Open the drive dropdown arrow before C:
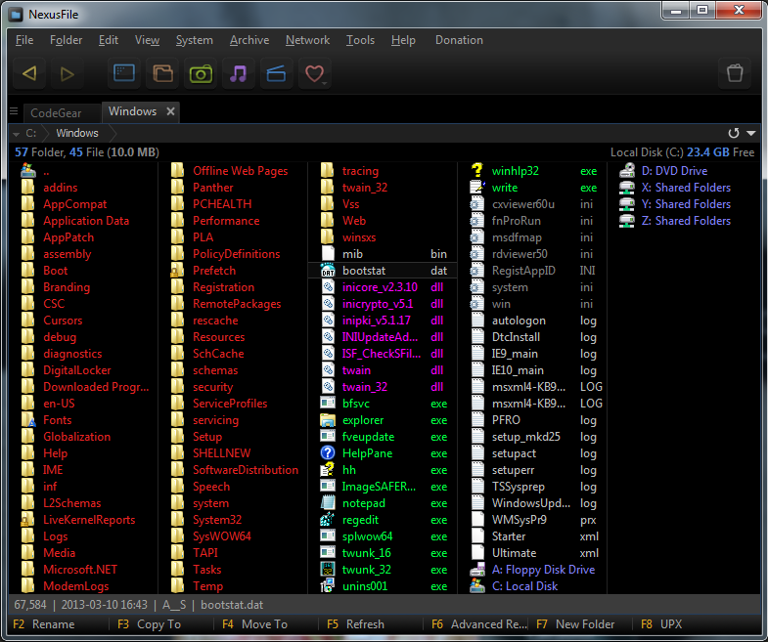768x642 pixels. coord(17,134)
